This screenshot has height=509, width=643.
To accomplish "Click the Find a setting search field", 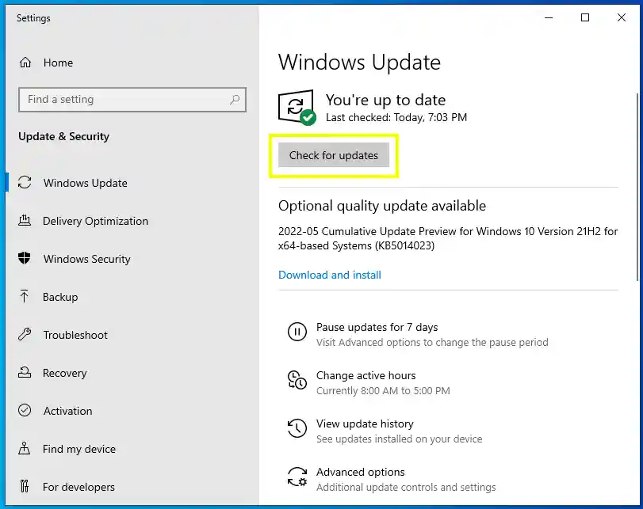I will tap(132, 100).
